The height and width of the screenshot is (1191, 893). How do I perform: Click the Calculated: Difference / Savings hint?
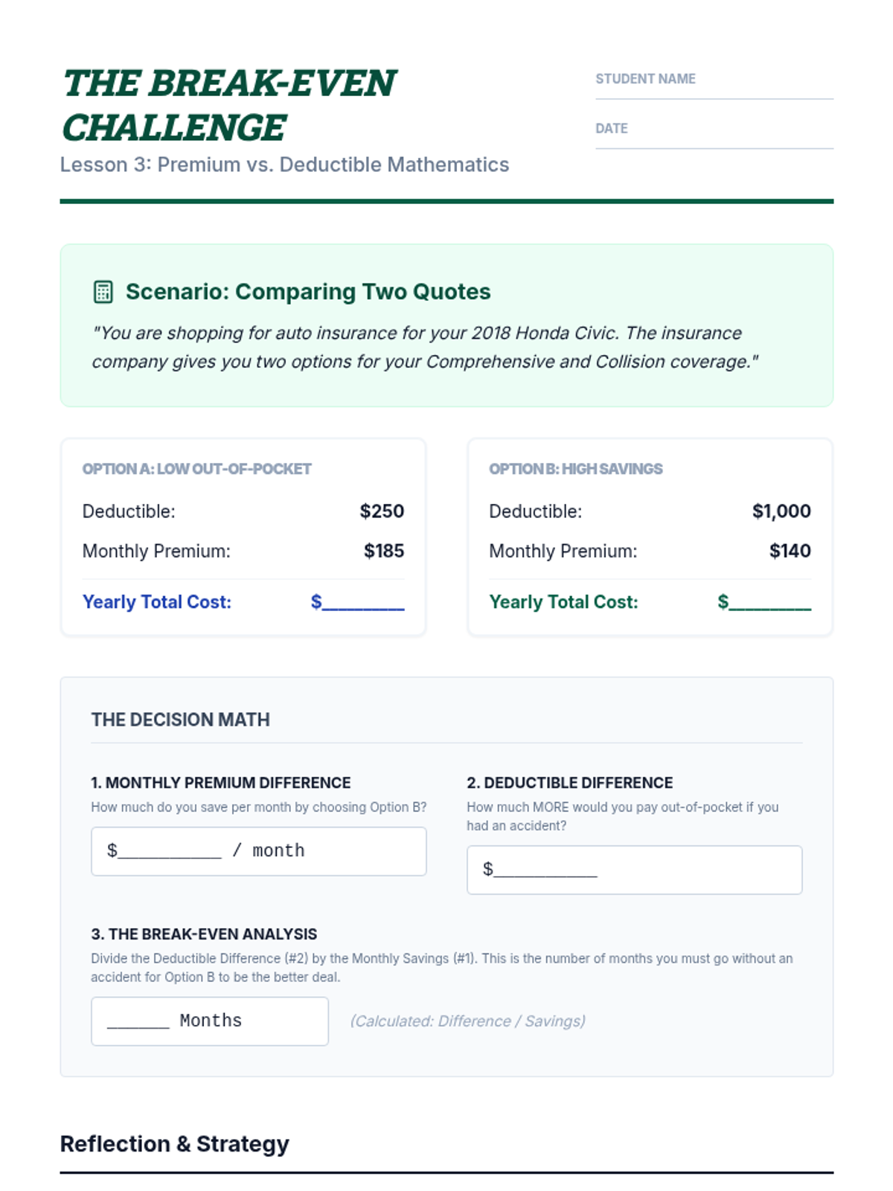point(467,1021)
